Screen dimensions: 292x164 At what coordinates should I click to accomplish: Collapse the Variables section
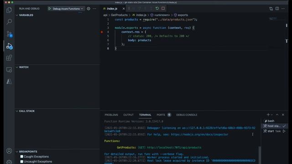click(17, 15)
